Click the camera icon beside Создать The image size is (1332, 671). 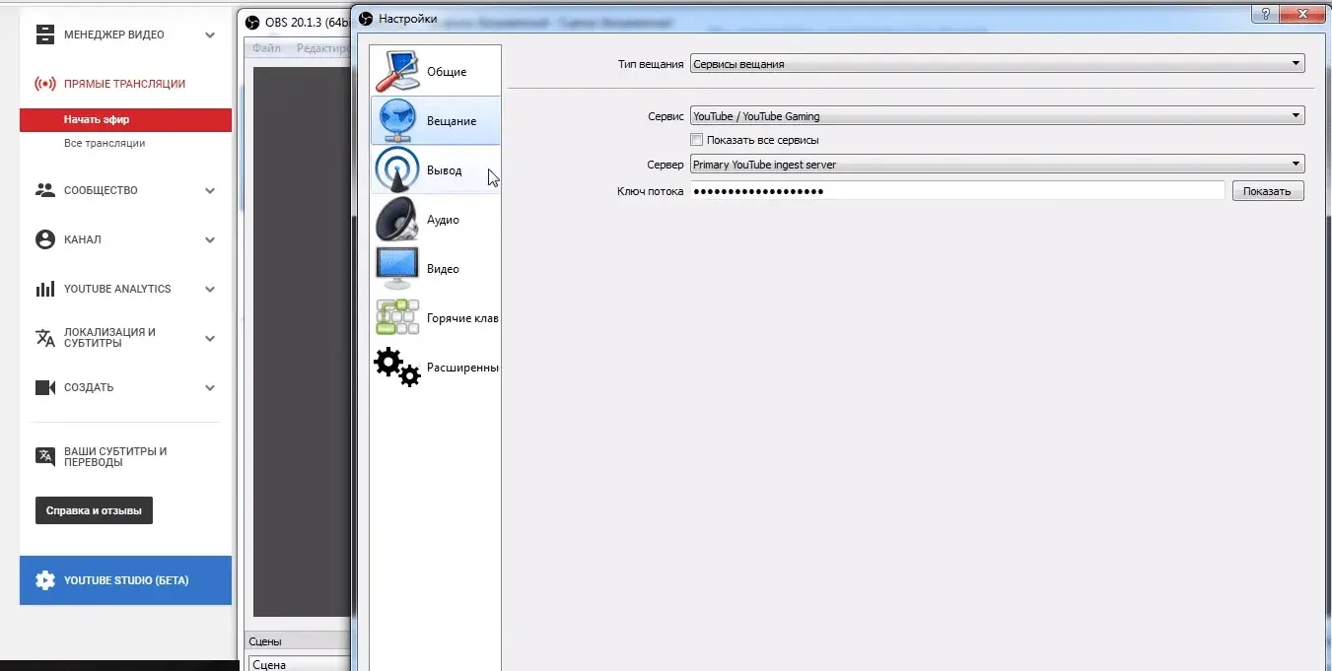point(45,387)
